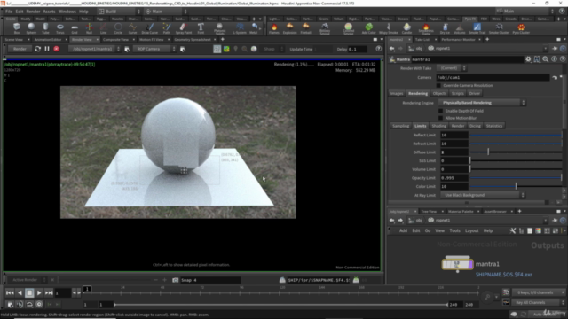
Task: Select the Spray Paint shelf tool
Action: pos(184,27)
